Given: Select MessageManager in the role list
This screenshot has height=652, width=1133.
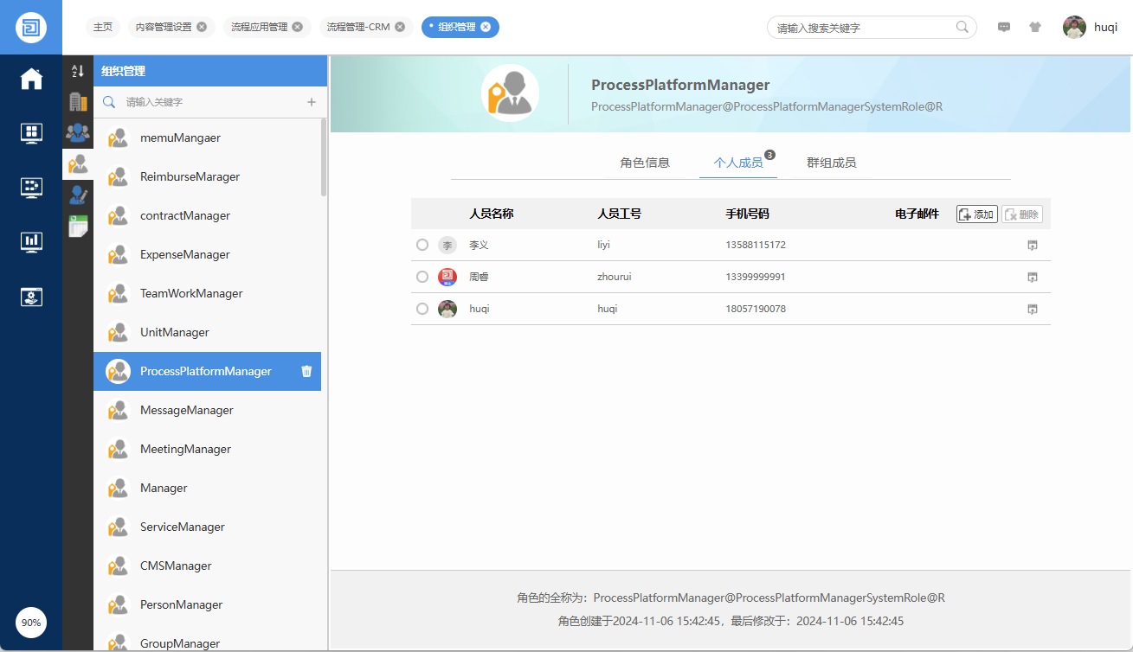Looking at the screenshot, I should (186, 410).
